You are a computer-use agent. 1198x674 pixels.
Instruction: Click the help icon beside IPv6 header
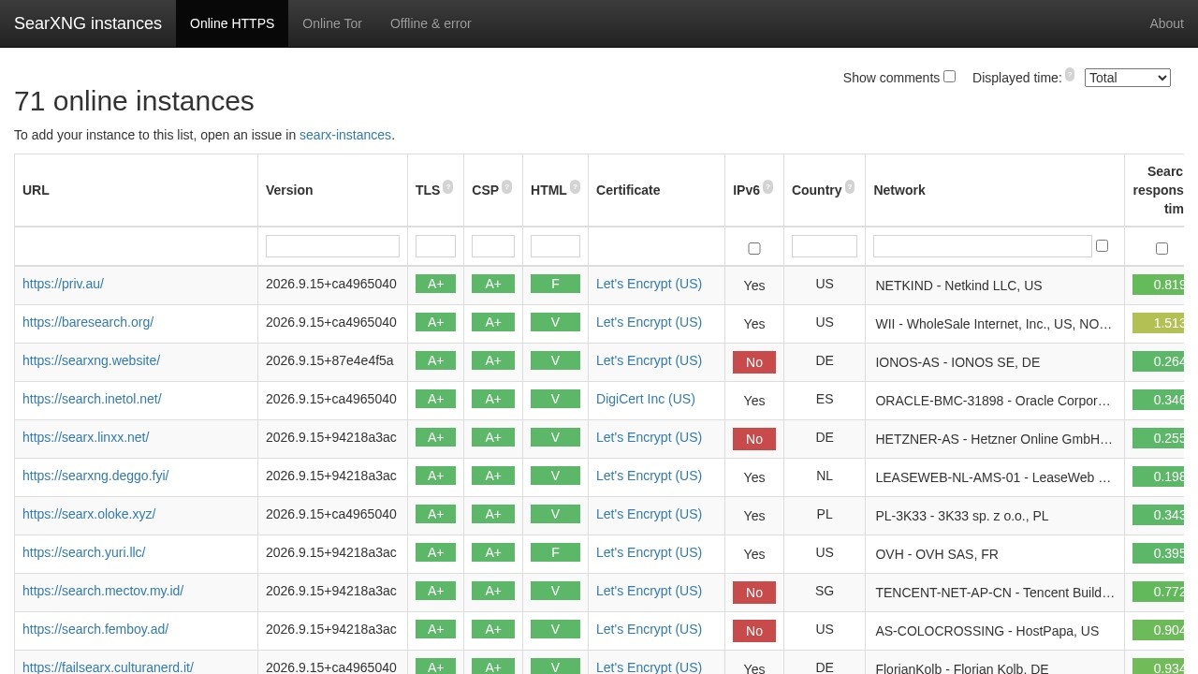coord(767,187)
